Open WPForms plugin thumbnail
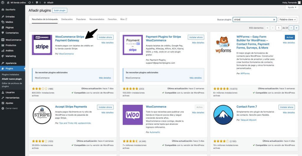 (224, 45)
